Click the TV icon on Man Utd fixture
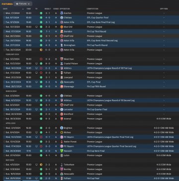This screenshot has width=179, height=181. pos(36,27)
